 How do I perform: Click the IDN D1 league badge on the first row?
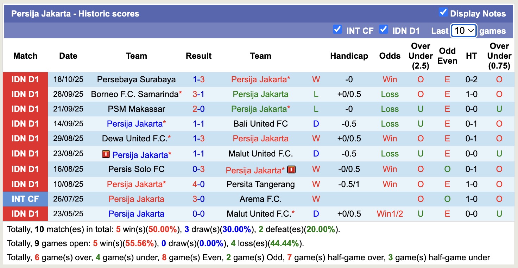point(25,79)
